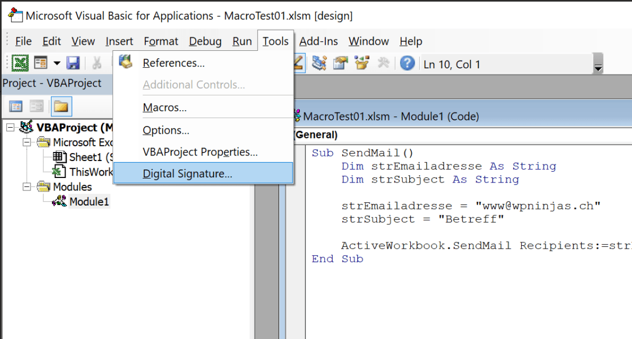This screenshot has width=632, height=339.
Task: Select Sheet1 in the project tree
Action: click(83, 157)
